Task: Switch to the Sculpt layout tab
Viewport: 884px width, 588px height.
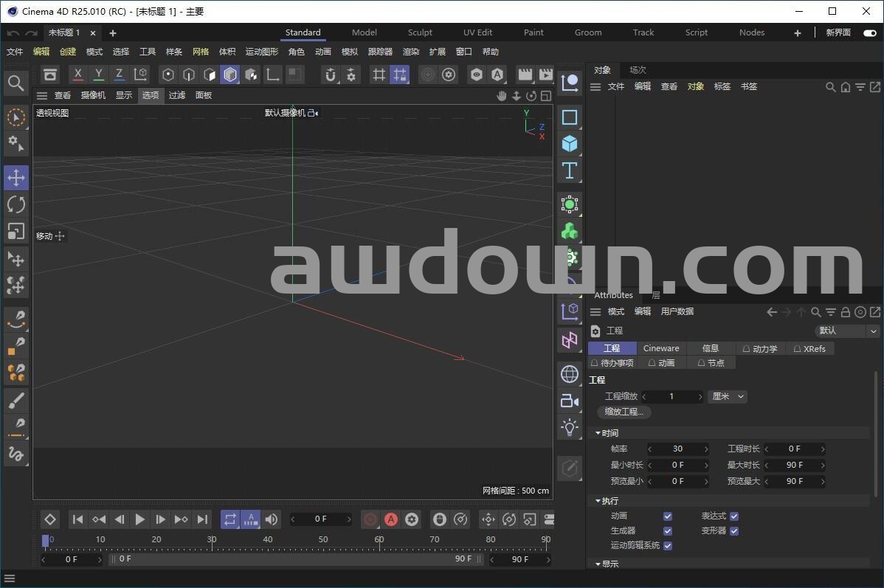Action: tap(420, 32)
